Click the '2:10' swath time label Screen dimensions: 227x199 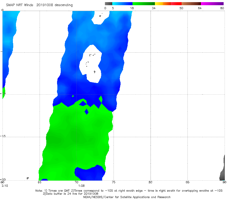(5, 186)
